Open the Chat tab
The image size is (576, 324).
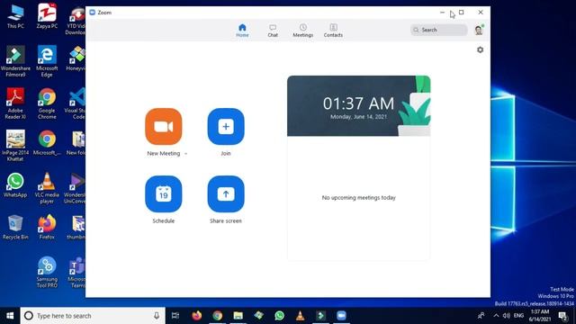tap(273, 31)
